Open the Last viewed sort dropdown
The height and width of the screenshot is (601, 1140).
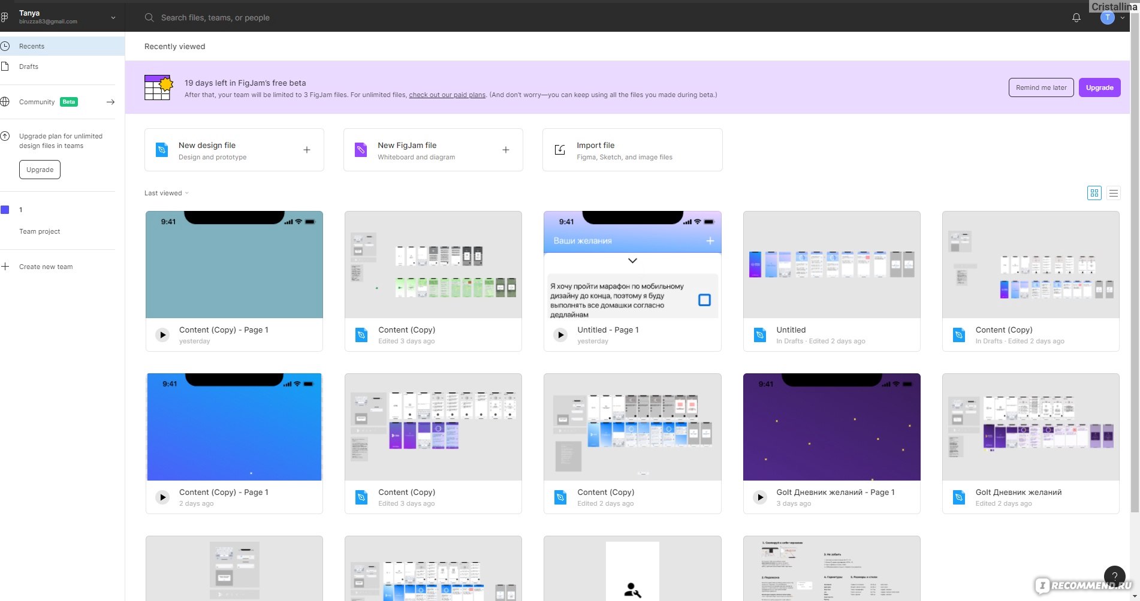pos(166,193)
